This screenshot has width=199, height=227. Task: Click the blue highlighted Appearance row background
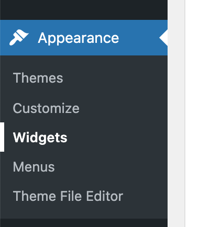click(x=84, y=38)
